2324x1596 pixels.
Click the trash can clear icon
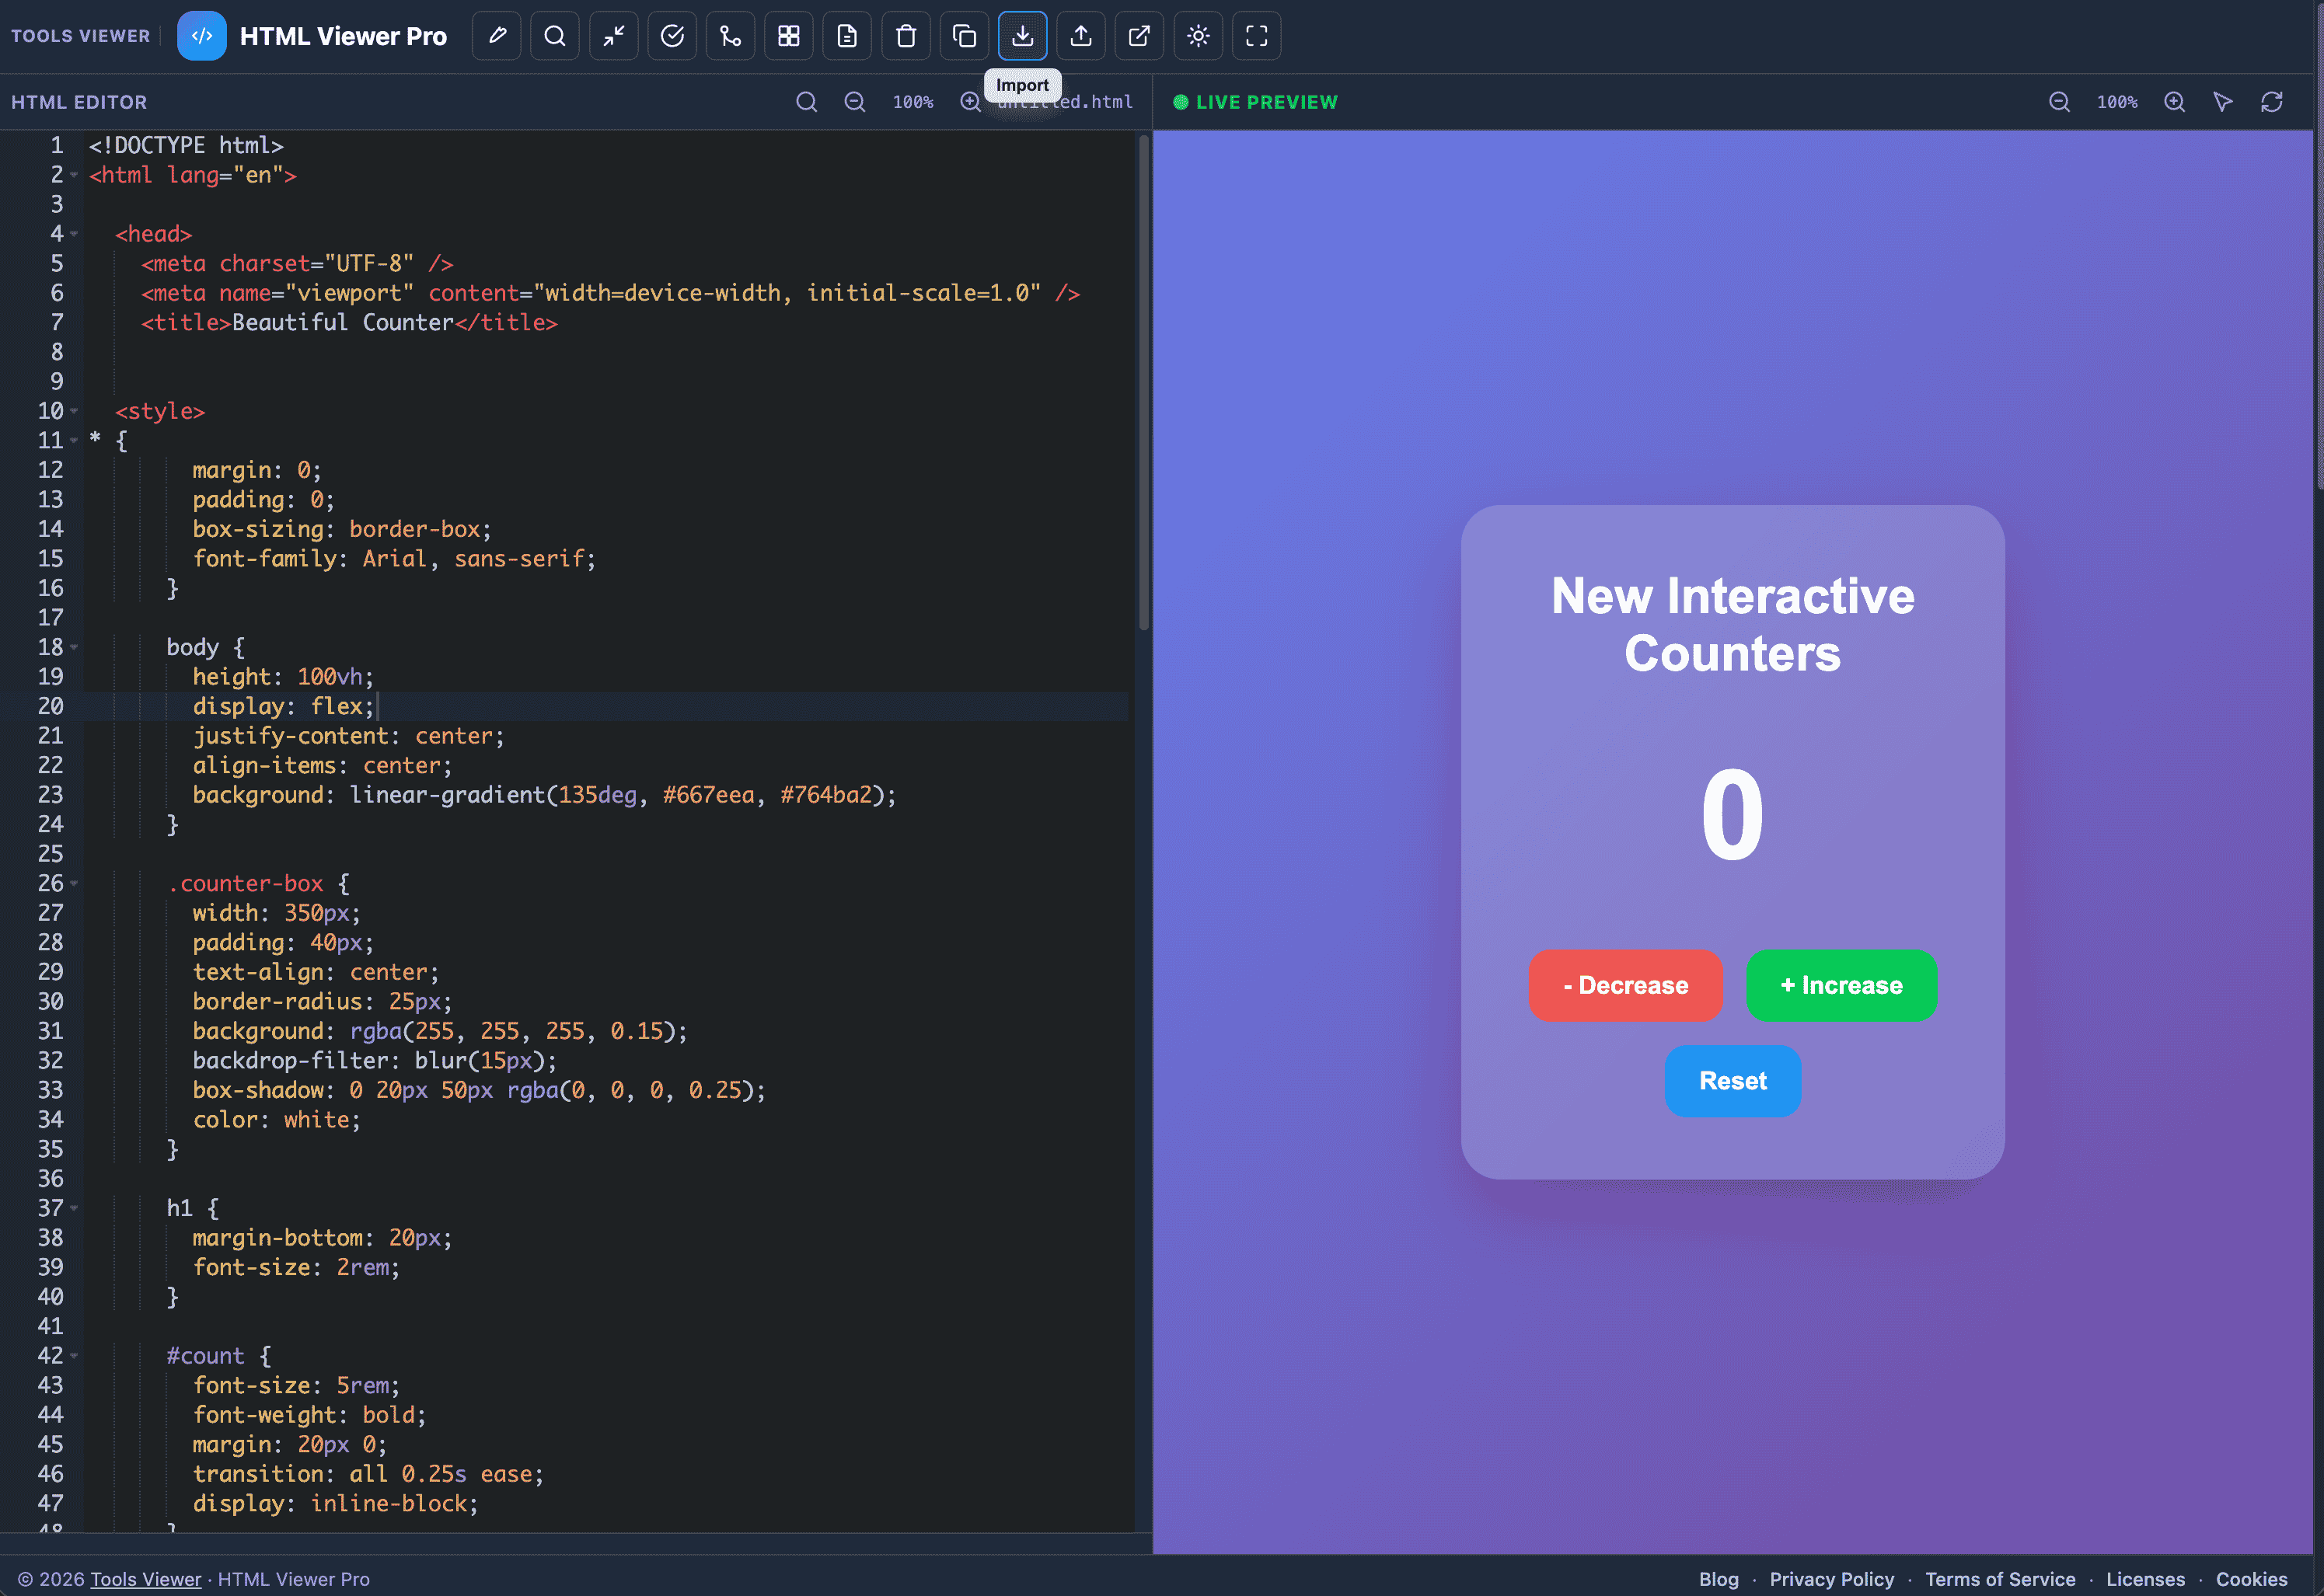tap(906, 36)
